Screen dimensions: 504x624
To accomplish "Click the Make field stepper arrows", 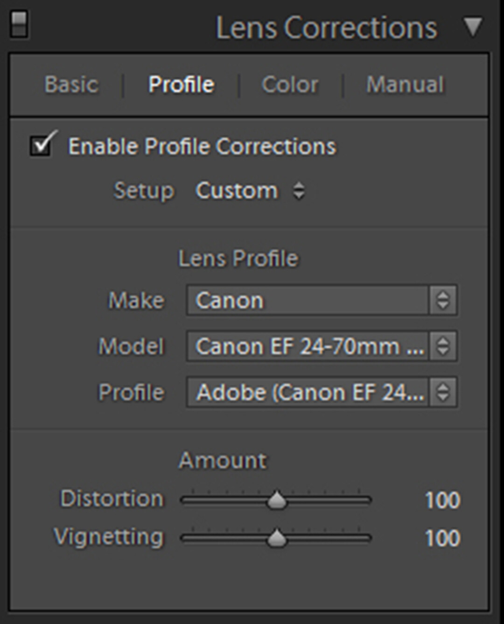I will [x=442, y=300].
